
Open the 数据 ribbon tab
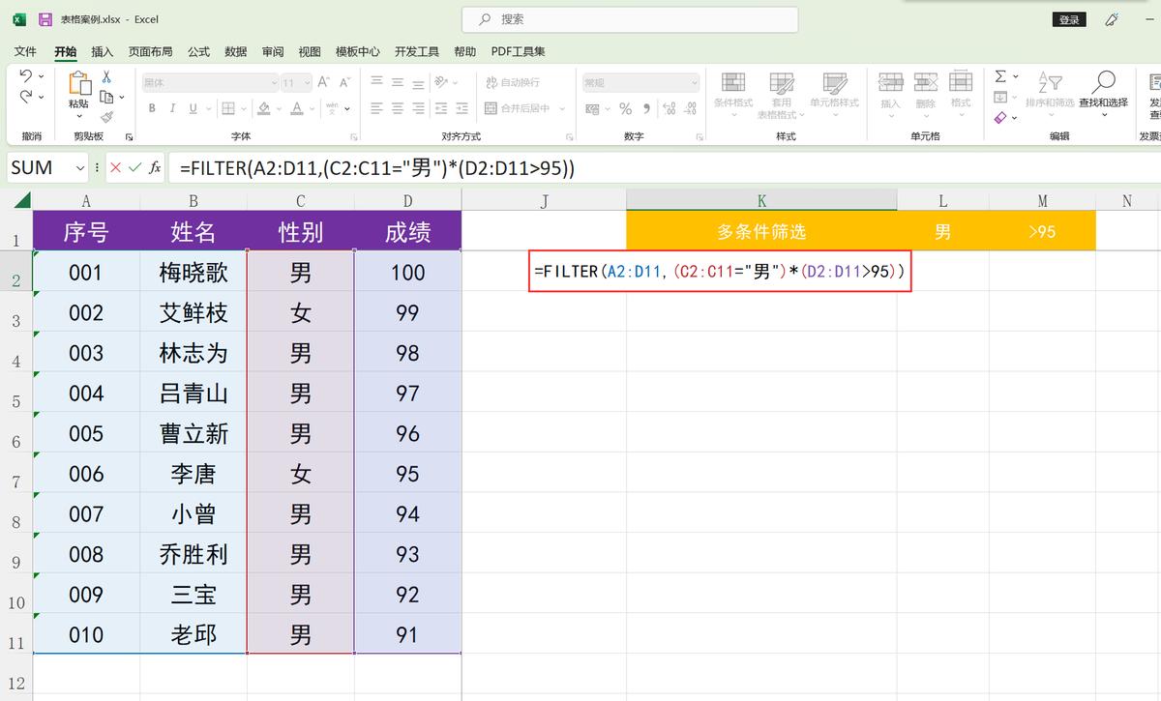point(235,51)
